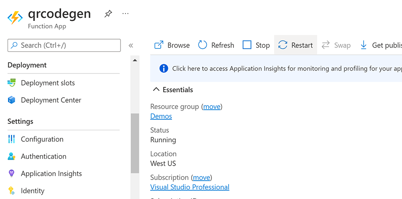Image resolution: width=402 pixels, height=199 pixels.
Task: Open Configuration settings menu item
Action: pos(42,139)
